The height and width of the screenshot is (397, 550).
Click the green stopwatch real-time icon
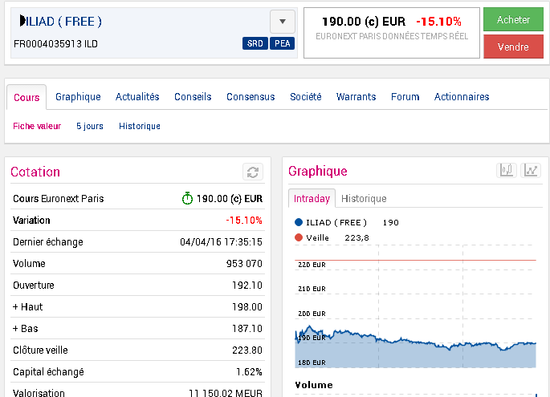coord(187,198)
